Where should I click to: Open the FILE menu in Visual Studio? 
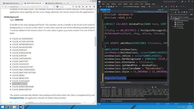(x=99, y=4)
